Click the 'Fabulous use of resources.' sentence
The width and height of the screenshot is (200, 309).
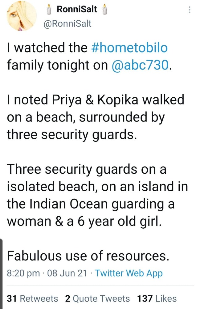pyautogui.click(x=88, y=255)
